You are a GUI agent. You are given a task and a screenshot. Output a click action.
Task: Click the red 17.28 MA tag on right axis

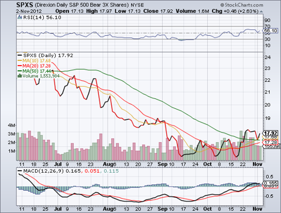pos(270,142)
